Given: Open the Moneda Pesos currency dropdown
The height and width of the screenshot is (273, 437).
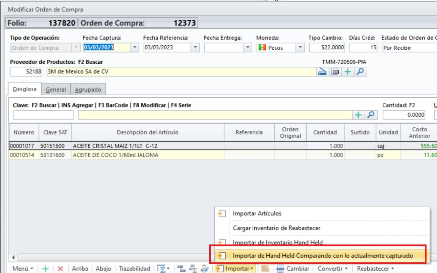Looking at the screenshot, I should pyautogui.click(x=300, y=48).
